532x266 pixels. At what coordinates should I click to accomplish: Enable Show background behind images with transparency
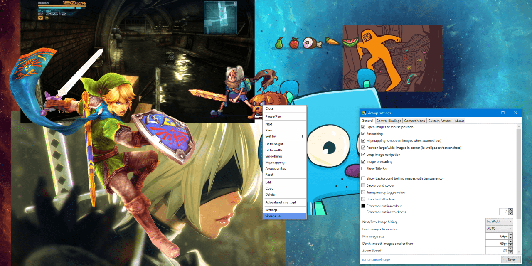[363, 178]
